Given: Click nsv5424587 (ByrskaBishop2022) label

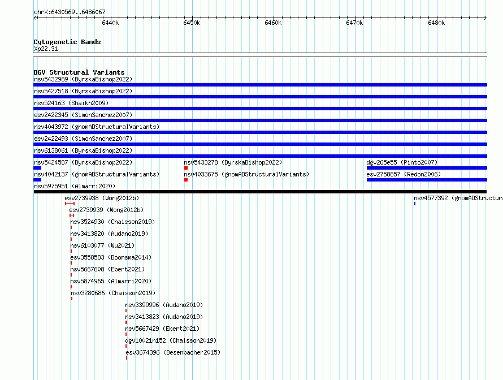Looking at the screenshot, I should coord(83,162).
